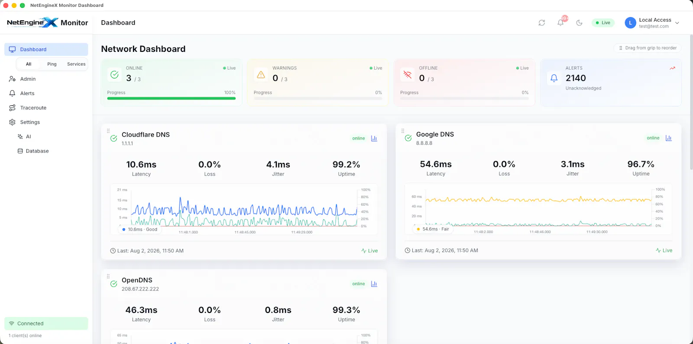Click OpenDNS 46.3ms latency value
The image size is (693, 344).
[141, 310]
